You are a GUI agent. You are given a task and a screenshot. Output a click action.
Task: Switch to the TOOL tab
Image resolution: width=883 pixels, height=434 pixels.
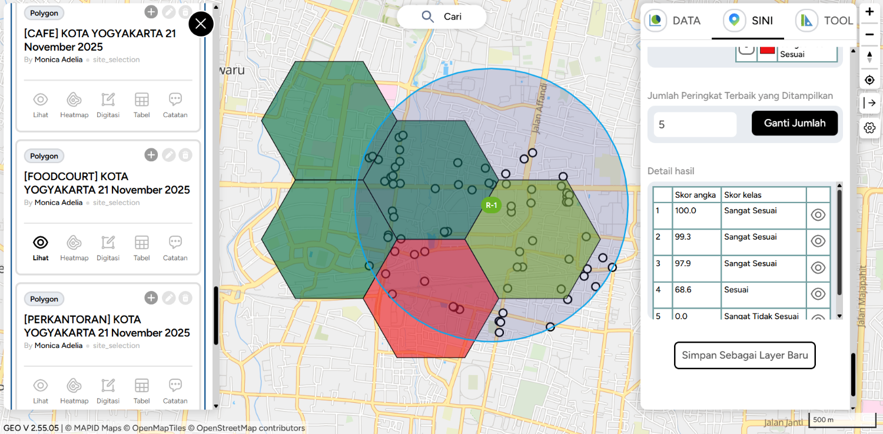[x=825, y=21]
